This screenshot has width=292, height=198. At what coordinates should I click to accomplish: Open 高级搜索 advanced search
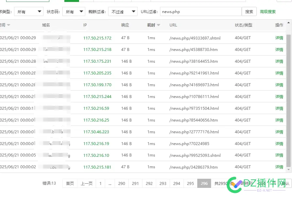268,11
